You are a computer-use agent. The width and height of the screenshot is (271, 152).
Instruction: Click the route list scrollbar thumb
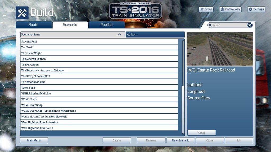(183, 110)
